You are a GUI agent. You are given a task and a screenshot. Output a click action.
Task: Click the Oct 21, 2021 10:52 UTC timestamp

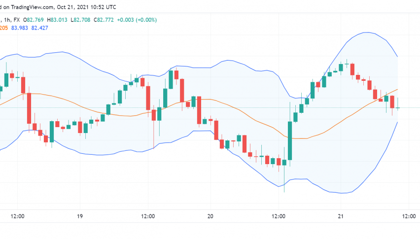[87, 7]
